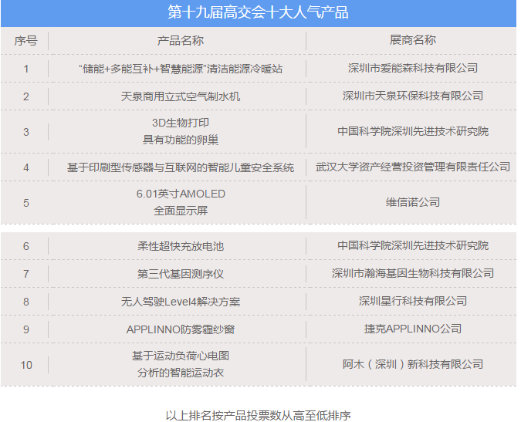Screen dimensions: 521x422
Task: Select the 序号 column header
Action: pyautogui.click(x=25, y=41)
